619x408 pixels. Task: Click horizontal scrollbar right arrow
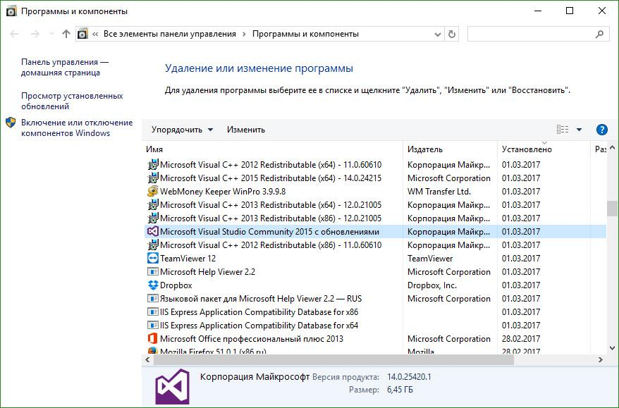coord(601,359)
